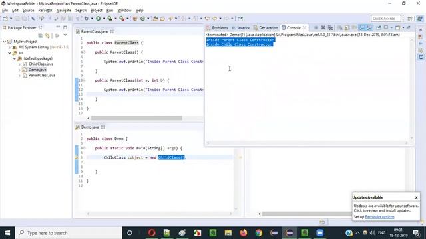Open the Navigate menu
The image size is (426, 239).
pyautogui.click(x=64, y=11)
